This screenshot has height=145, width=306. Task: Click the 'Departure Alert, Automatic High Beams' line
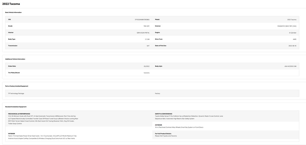click(x=175, y=119)
